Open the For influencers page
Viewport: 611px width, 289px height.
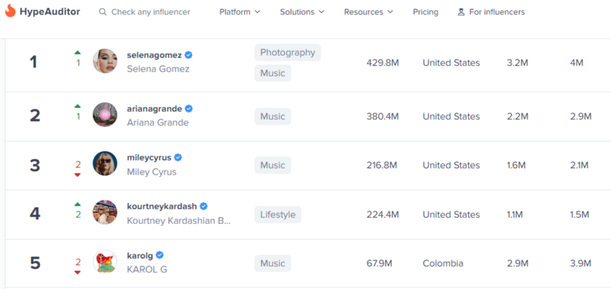pos(497,12)
